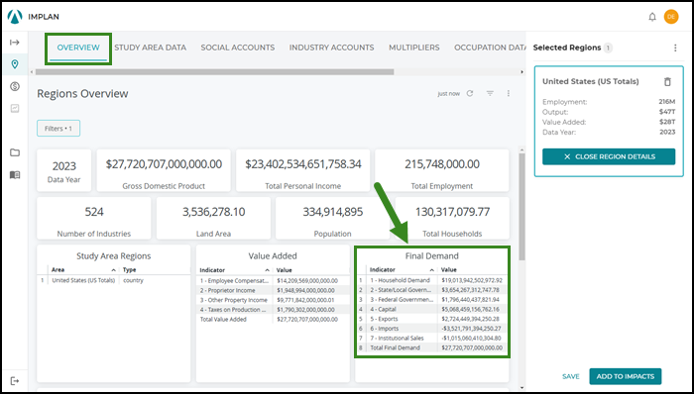694x394 pixels.
Task: Click the $19,013,942,502,972.92 value cell
Action: coord(472,280)
